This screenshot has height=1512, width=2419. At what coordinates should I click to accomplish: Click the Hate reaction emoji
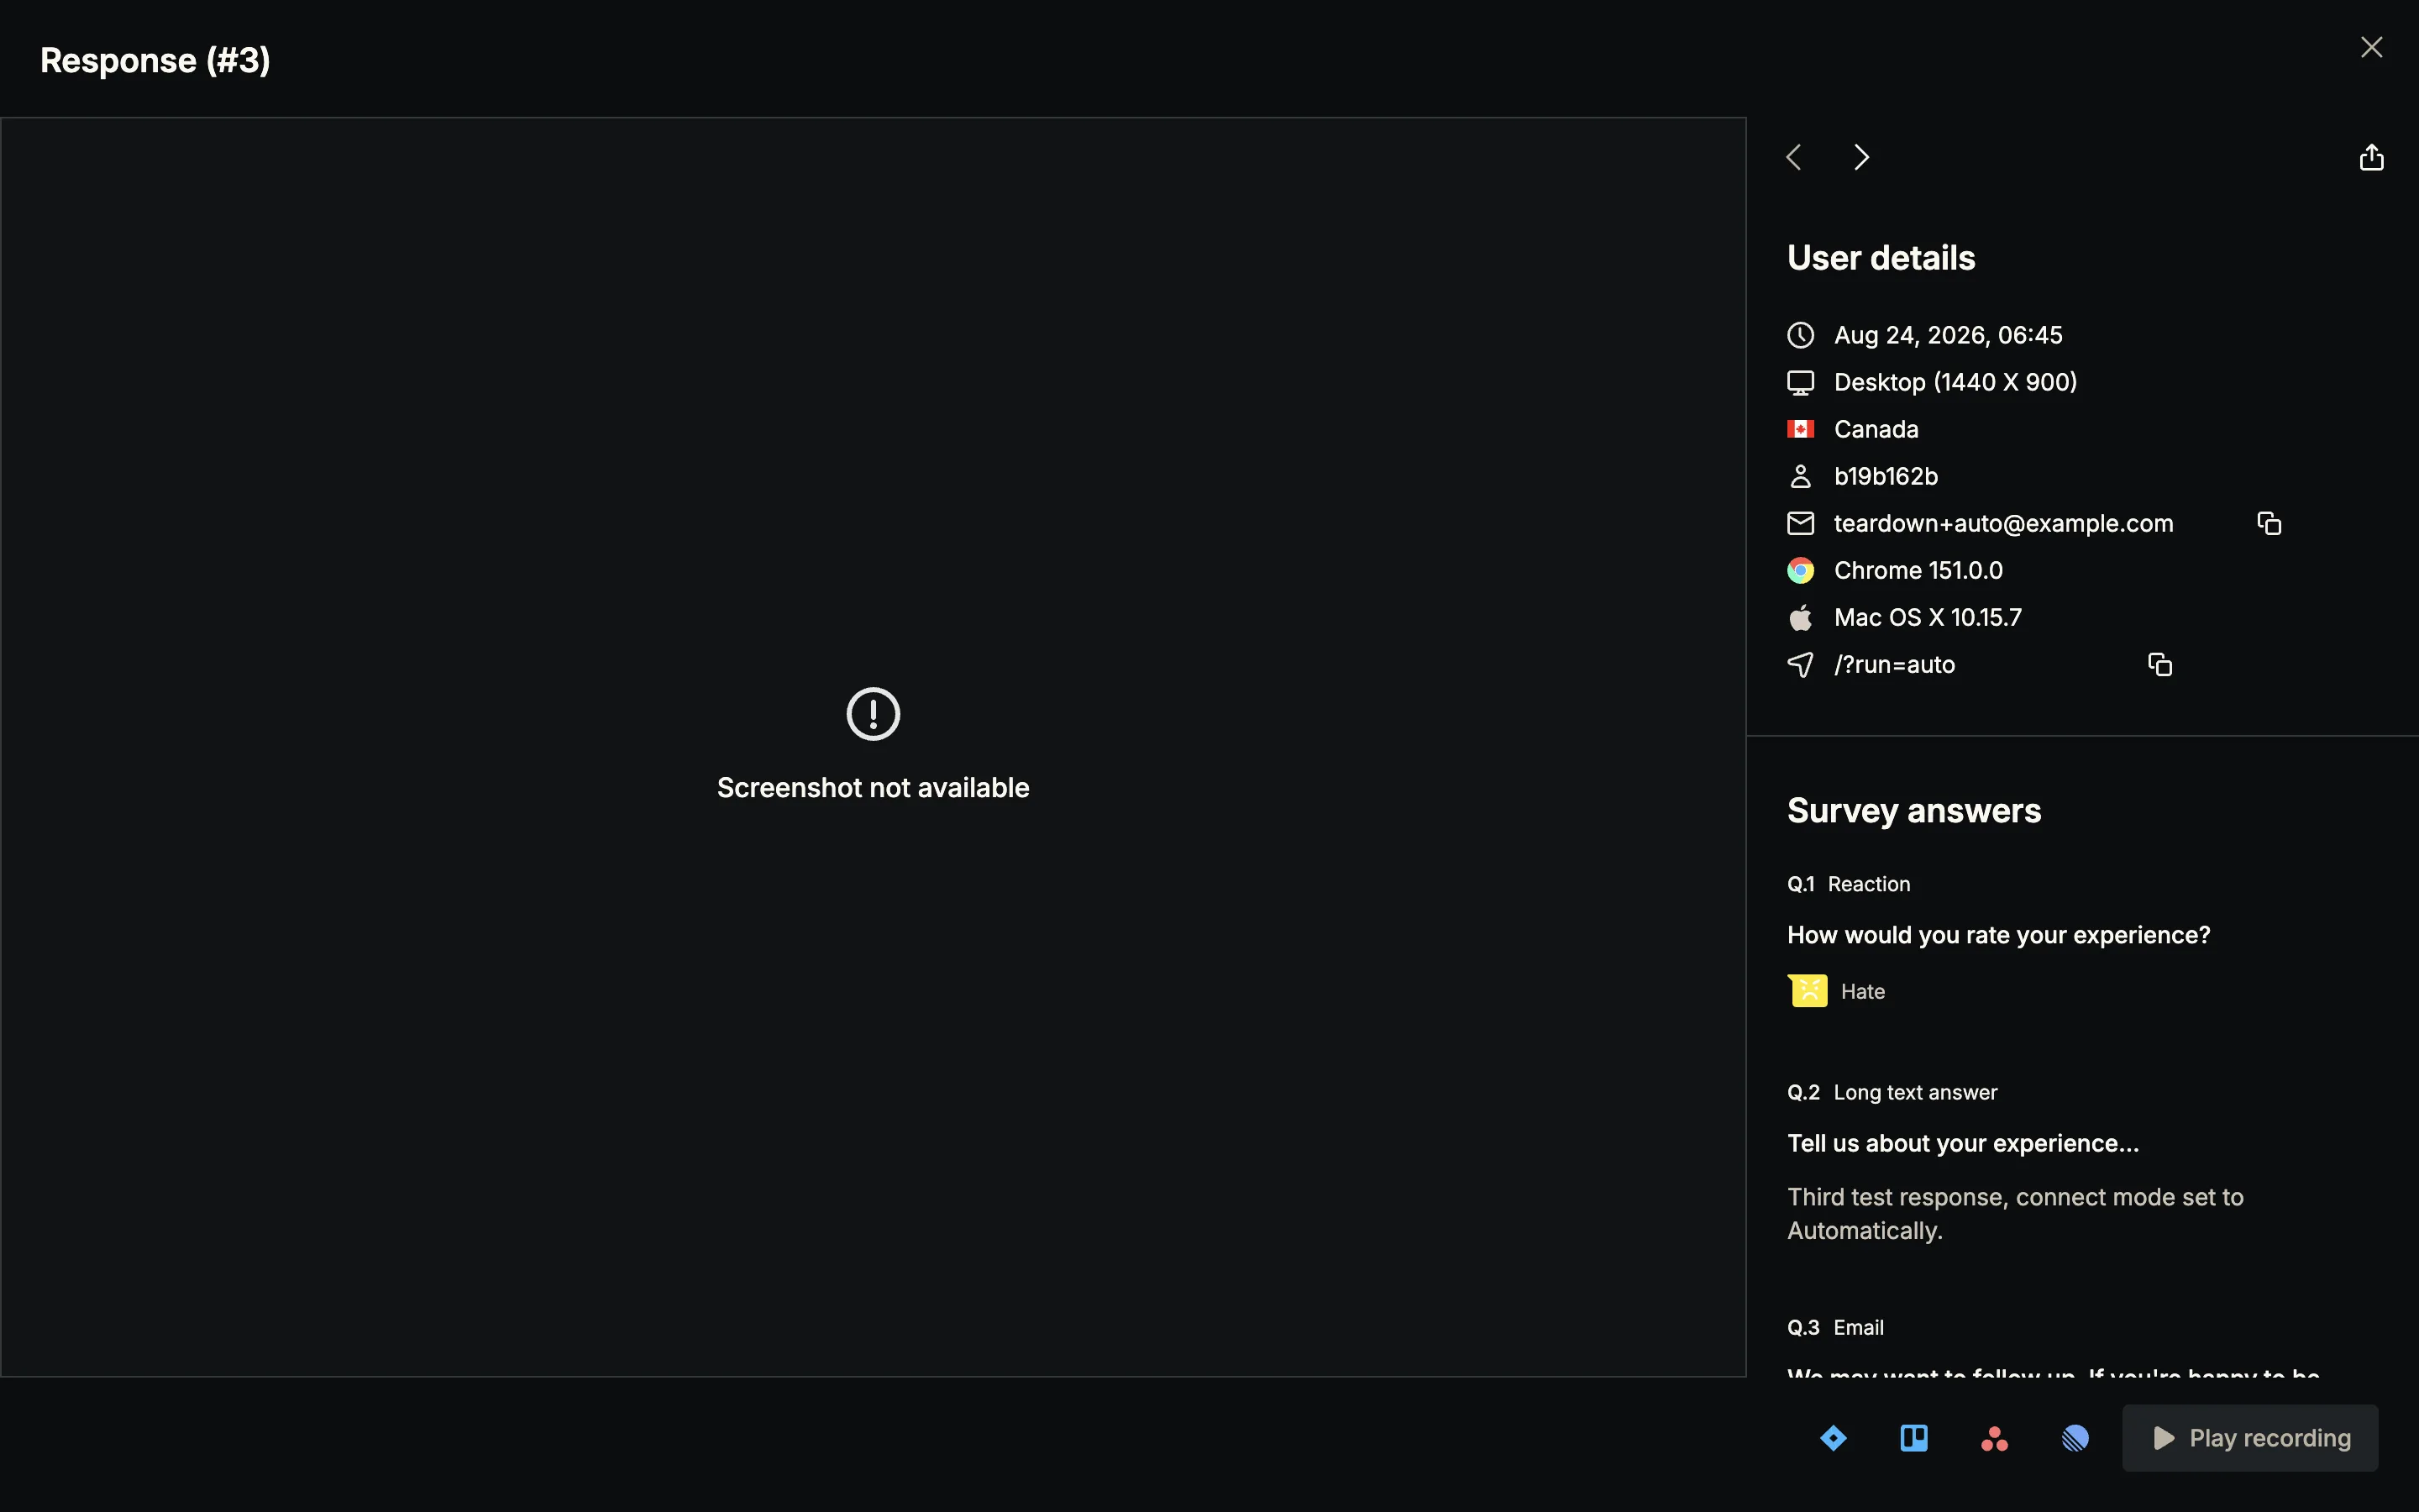1808,991
